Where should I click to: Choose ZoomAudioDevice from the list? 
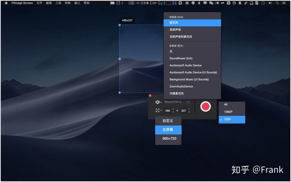192,86
